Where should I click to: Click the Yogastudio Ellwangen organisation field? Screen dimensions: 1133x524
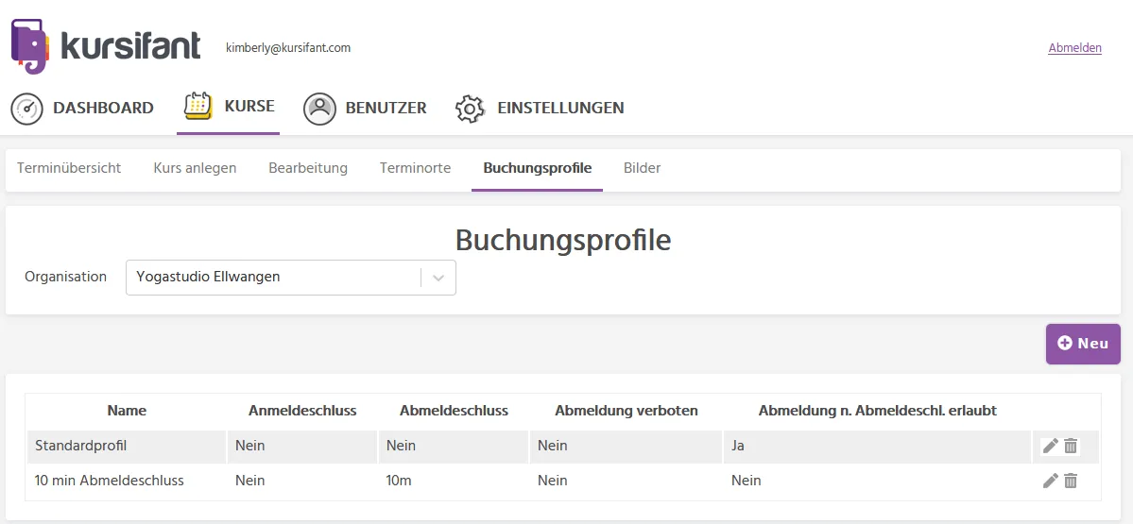point(290,278)
